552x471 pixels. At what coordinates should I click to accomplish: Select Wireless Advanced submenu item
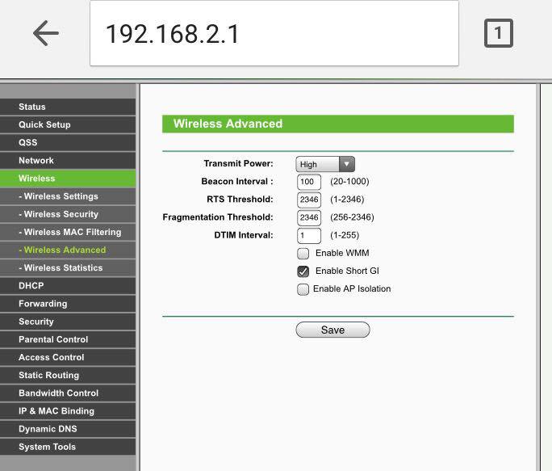(68, 250)
